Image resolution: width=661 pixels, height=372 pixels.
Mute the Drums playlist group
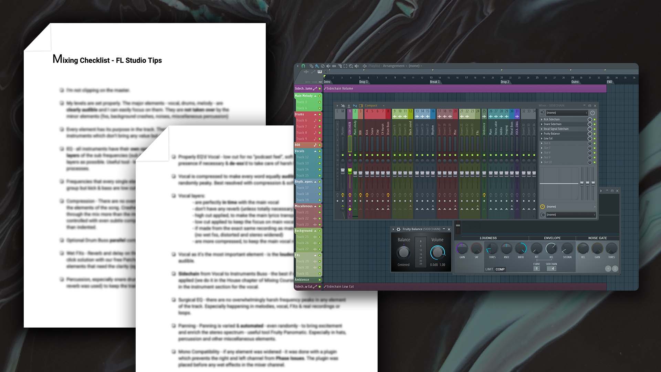pos(319,114)
